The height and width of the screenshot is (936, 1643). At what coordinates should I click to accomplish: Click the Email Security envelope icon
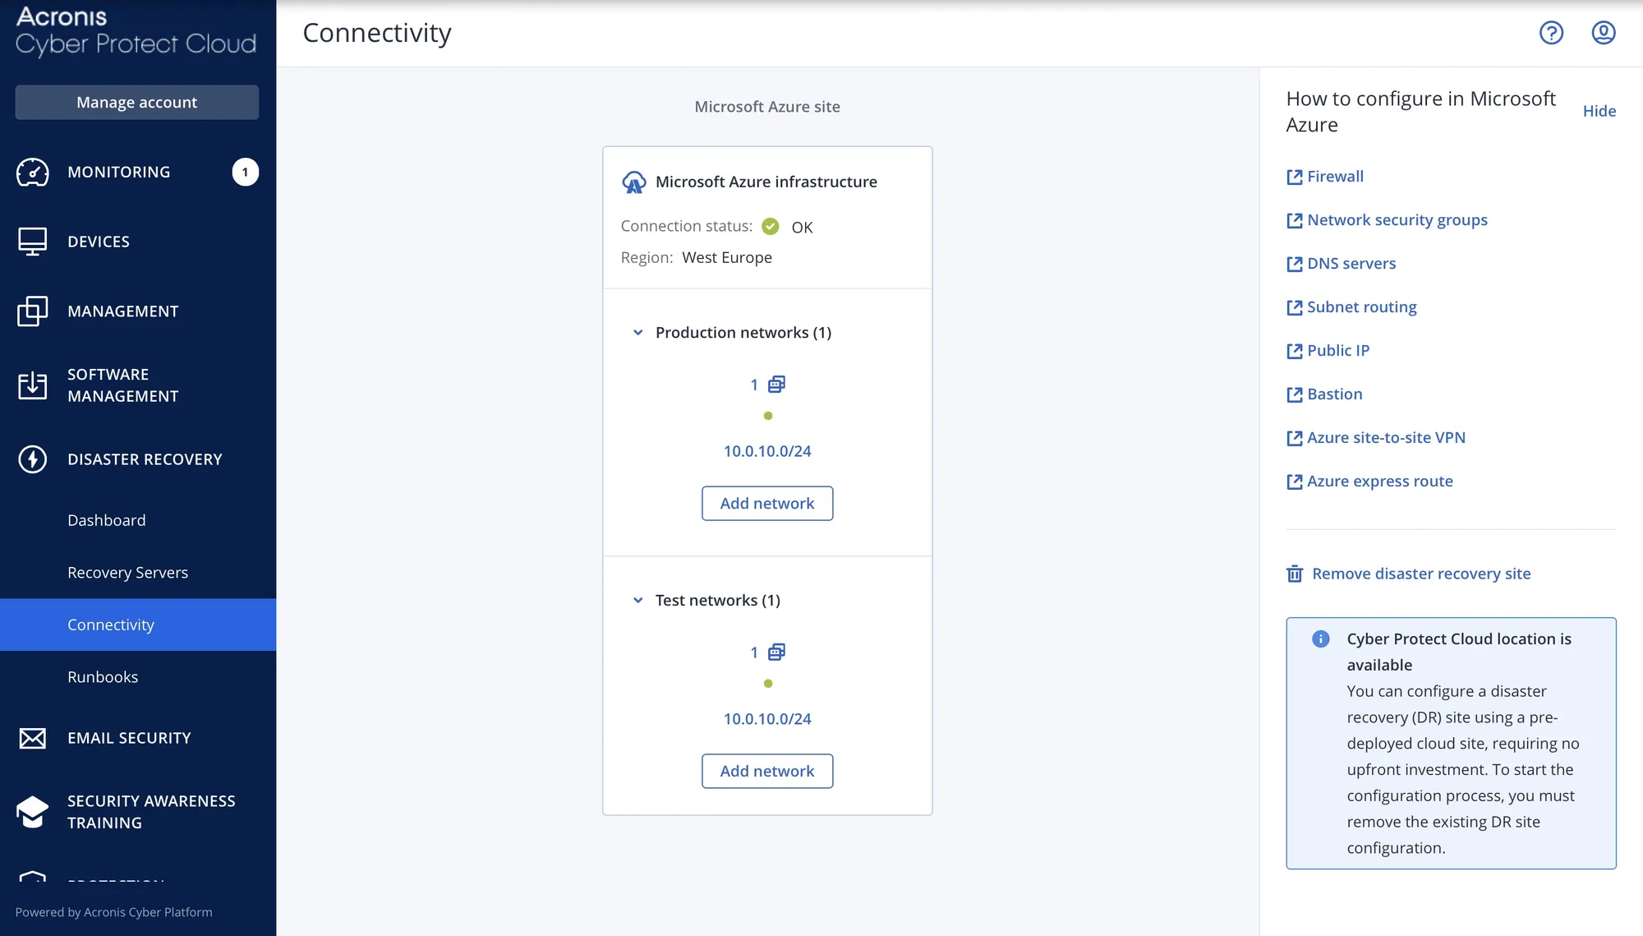(x=33, y=738)
